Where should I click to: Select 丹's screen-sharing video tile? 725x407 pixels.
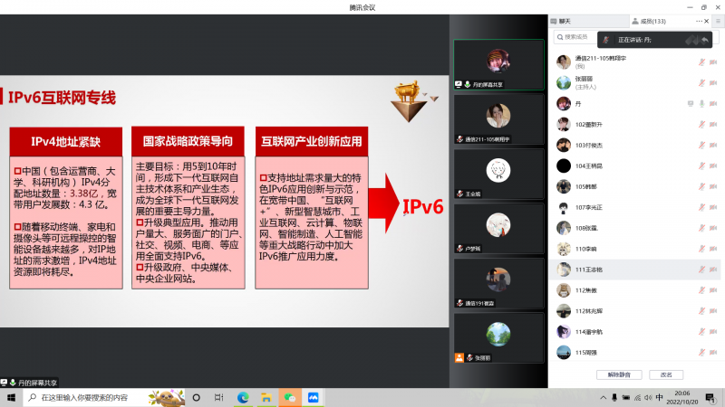(x=498, y=64)
